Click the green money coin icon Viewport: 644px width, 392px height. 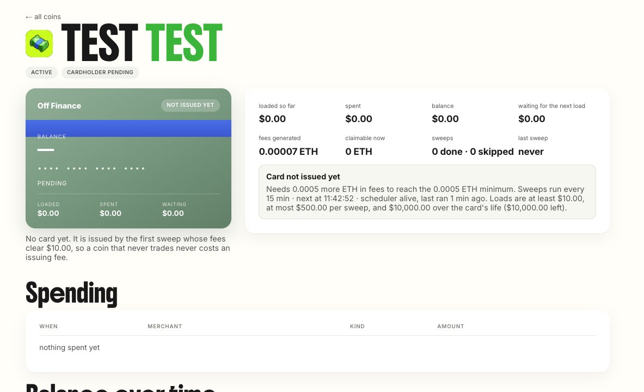39,44
